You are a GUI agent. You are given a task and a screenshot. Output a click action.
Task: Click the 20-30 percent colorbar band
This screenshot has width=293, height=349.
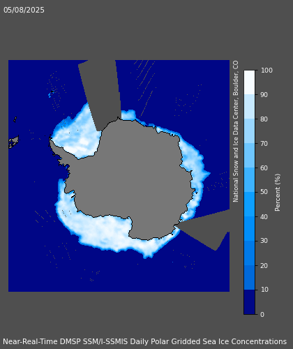[x=249, y=253]
